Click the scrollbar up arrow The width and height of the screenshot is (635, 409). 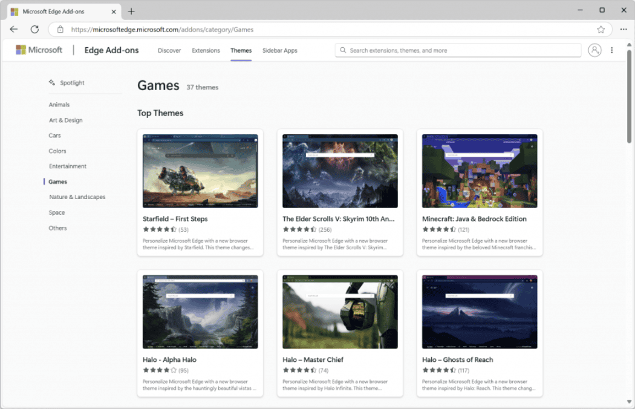pyautogui.click(x=629, y=45)
